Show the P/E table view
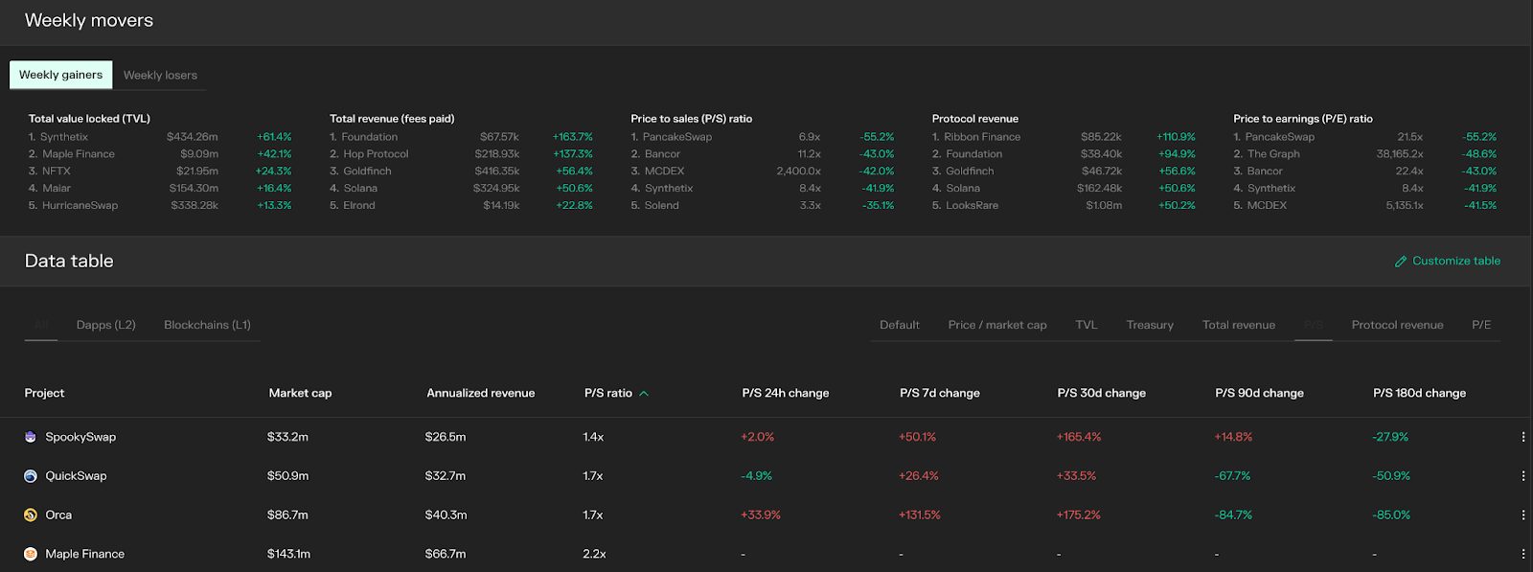The image size is (1533, 572). (x=1481, y=325)
